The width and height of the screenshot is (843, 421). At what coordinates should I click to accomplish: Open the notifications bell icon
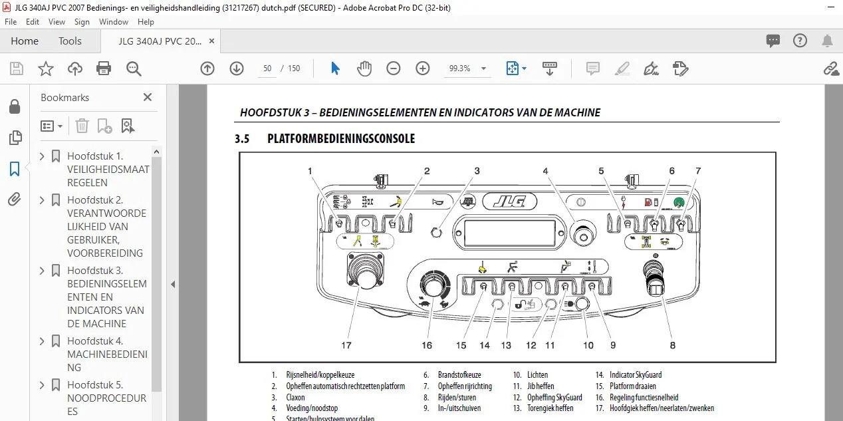click(827, 41)
